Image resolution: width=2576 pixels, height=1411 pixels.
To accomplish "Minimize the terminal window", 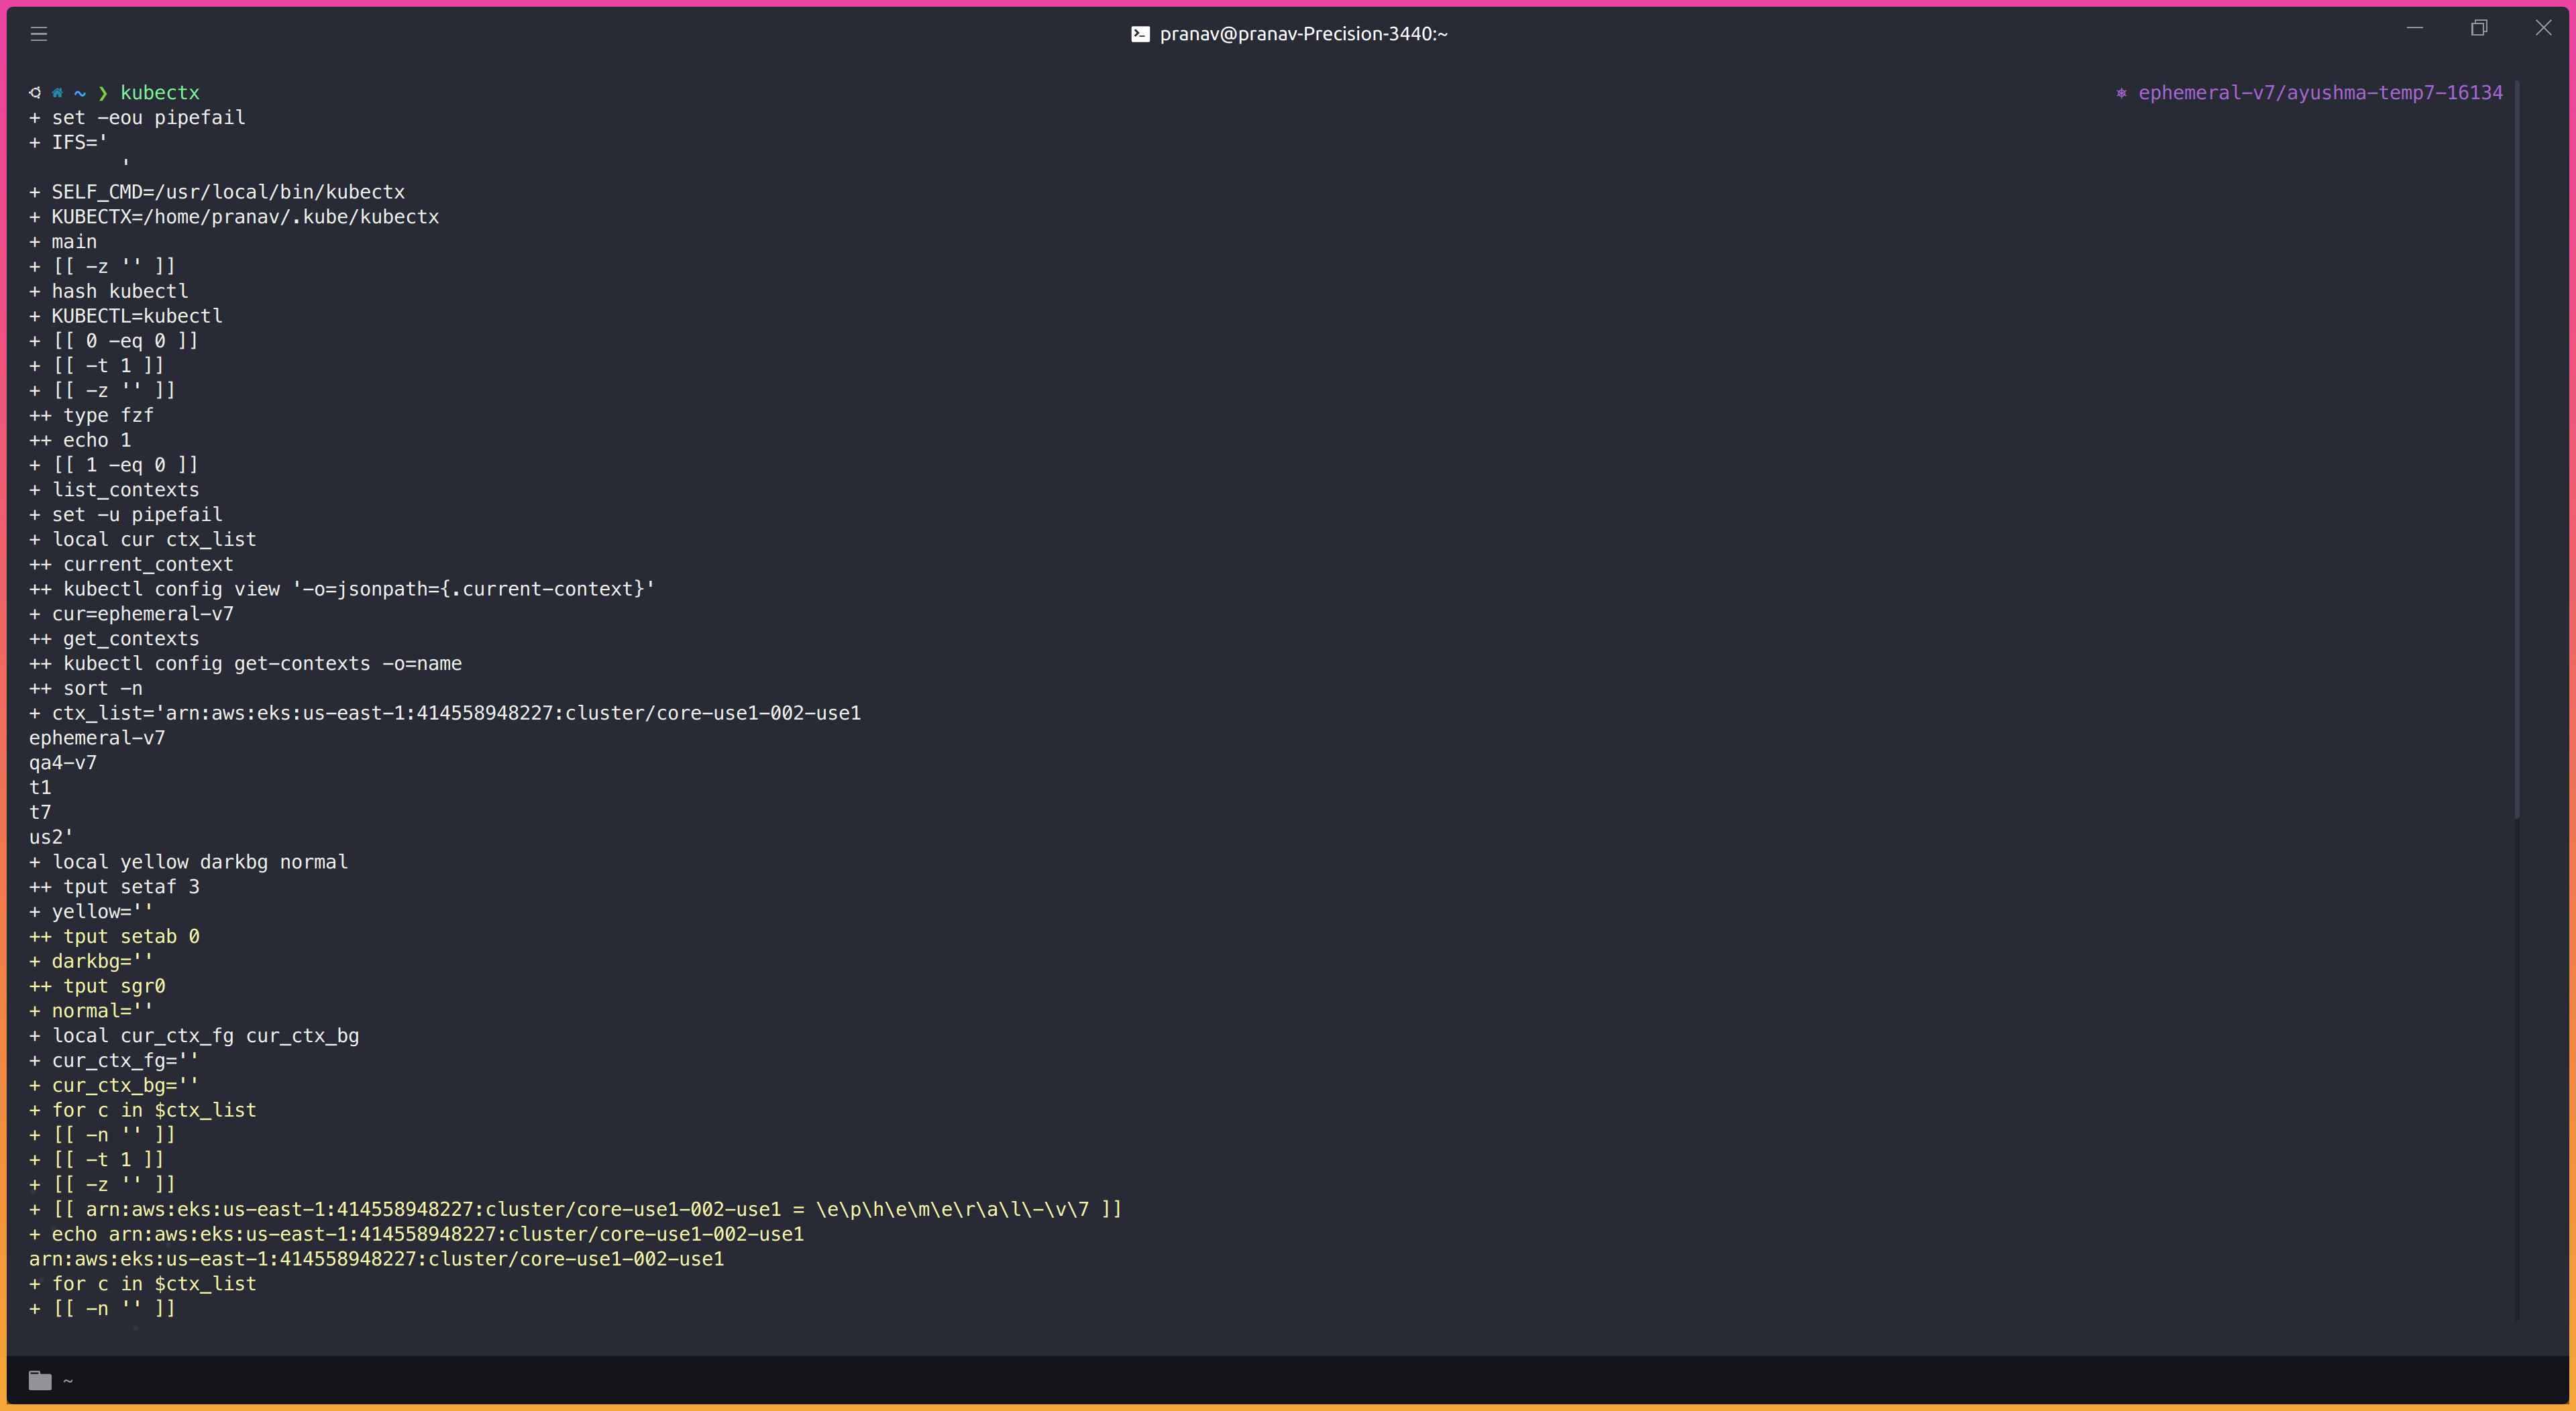I will (2415, 28).
